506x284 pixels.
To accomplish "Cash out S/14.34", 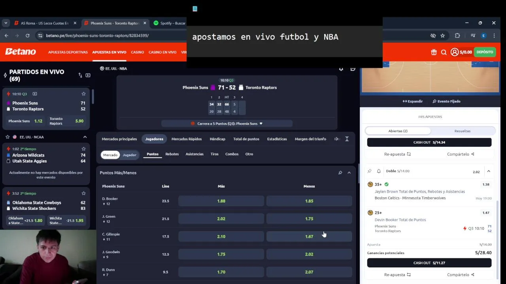I will [x=429, y=142].
